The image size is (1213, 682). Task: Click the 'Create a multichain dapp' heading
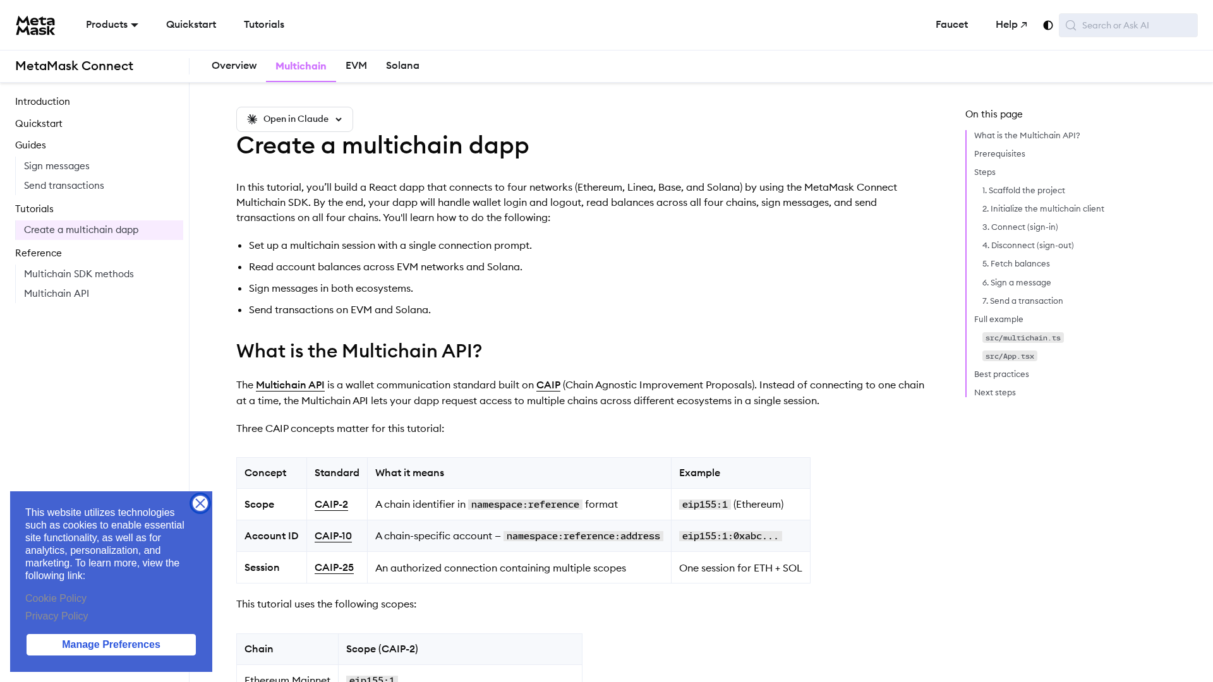click(382, 146)
